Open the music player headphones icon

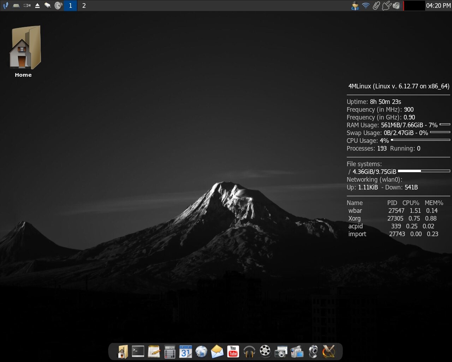(x=249, y=351)
